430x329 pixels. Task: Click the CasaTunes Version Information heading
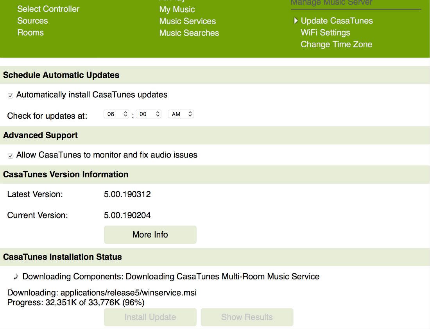click(66, 175)
